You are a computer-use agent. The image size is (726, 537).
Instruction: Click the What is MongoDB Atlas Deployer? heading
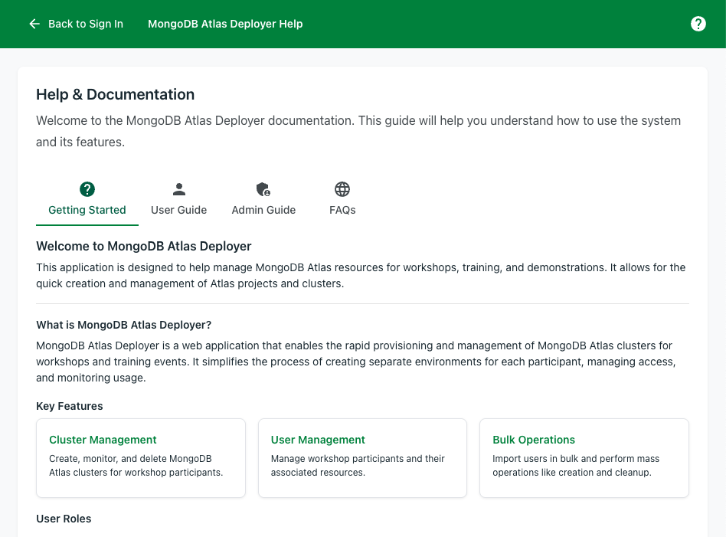[123, 325]
